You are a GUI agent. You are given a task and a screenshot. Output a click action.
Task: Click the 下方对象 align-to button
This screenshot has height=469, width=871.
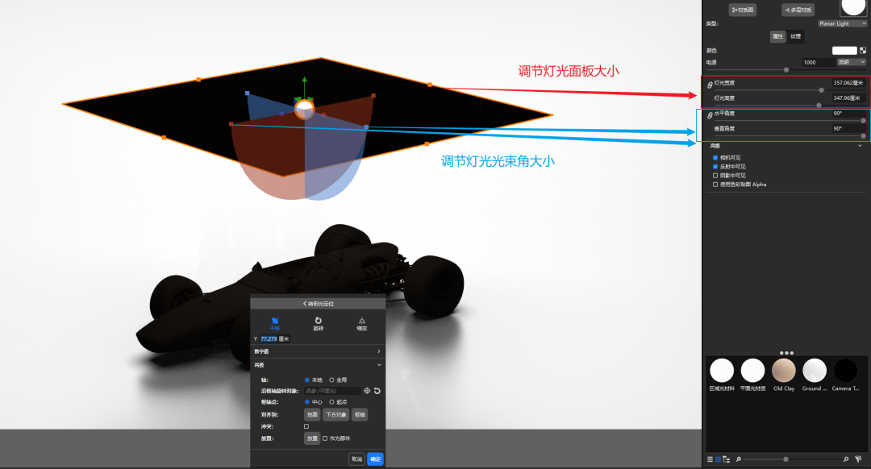(336, 415)
